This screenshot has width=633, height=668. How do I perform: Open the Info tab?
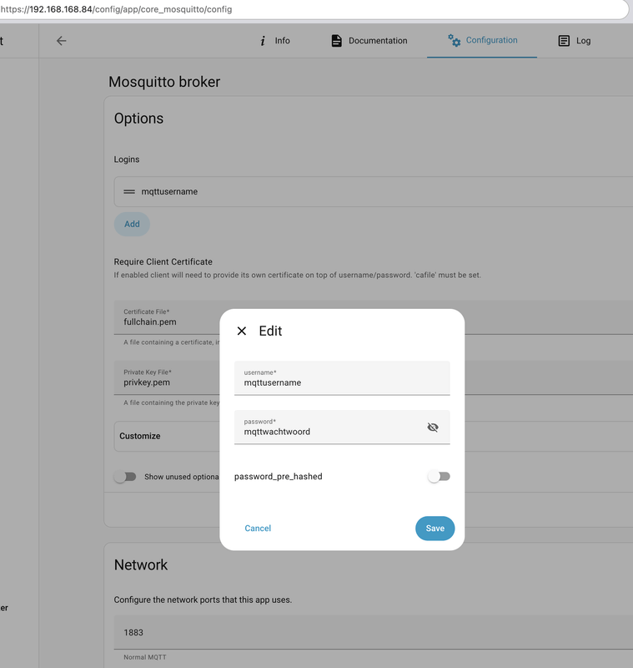click(x=275, y=40)
